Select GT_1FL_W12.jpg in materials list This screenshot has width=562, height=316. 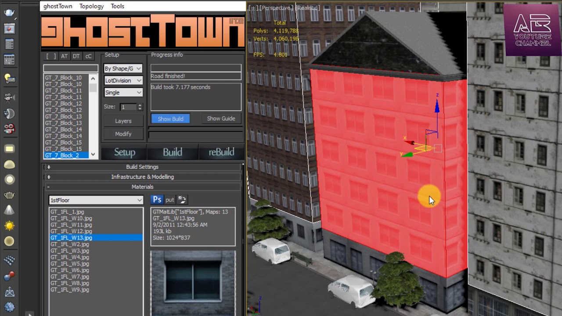[x=71, y=231]
